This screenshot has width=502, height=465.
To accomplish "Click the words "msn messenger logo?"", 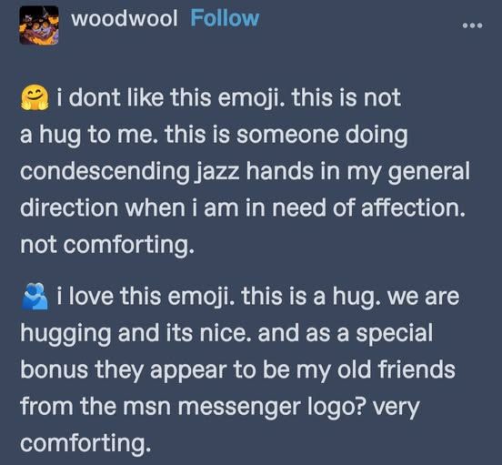I will pos(244,408).
